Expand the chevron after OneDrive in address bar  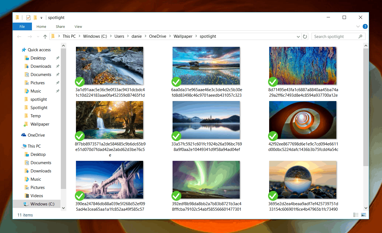coord(170,36)
